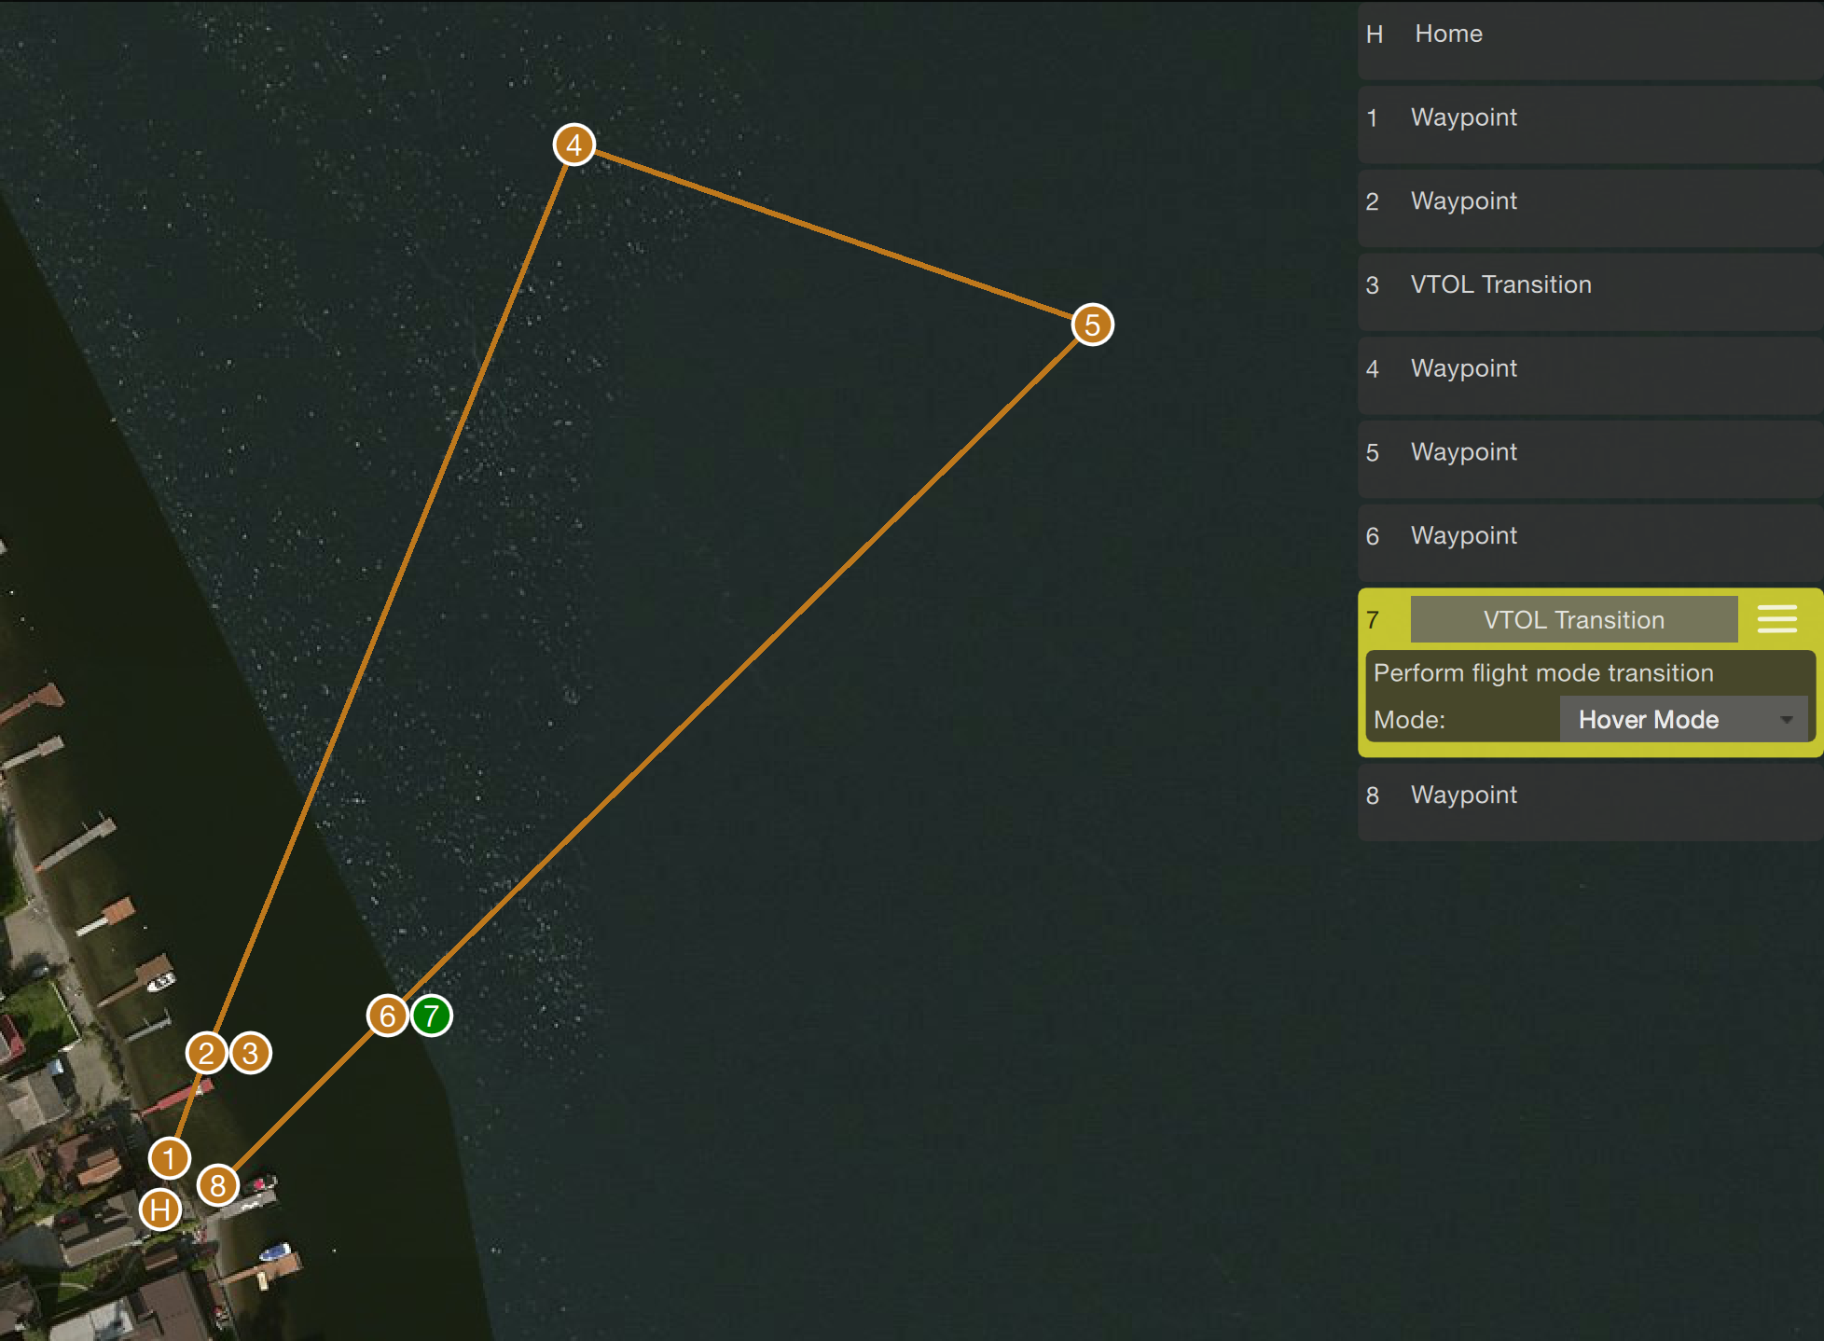Image resolution: width=1824 pixels, height=1341 pixels.
Task: Open the Hover Mode dropdown
Action: [1684, 719]
